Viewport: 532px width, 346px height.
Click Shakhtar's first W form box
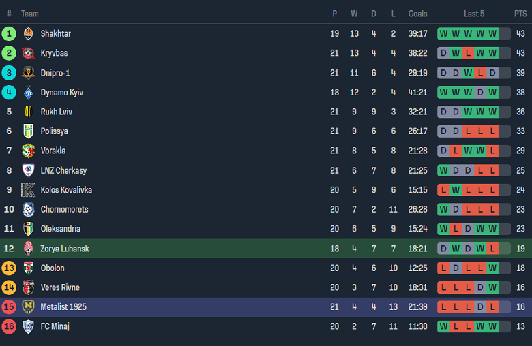tap(443, 33)
